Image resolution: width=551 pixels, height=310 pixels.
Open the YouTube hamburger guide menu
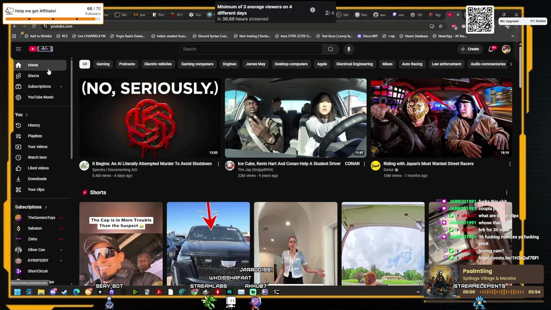pyautogui.click(x=18, y=49)
